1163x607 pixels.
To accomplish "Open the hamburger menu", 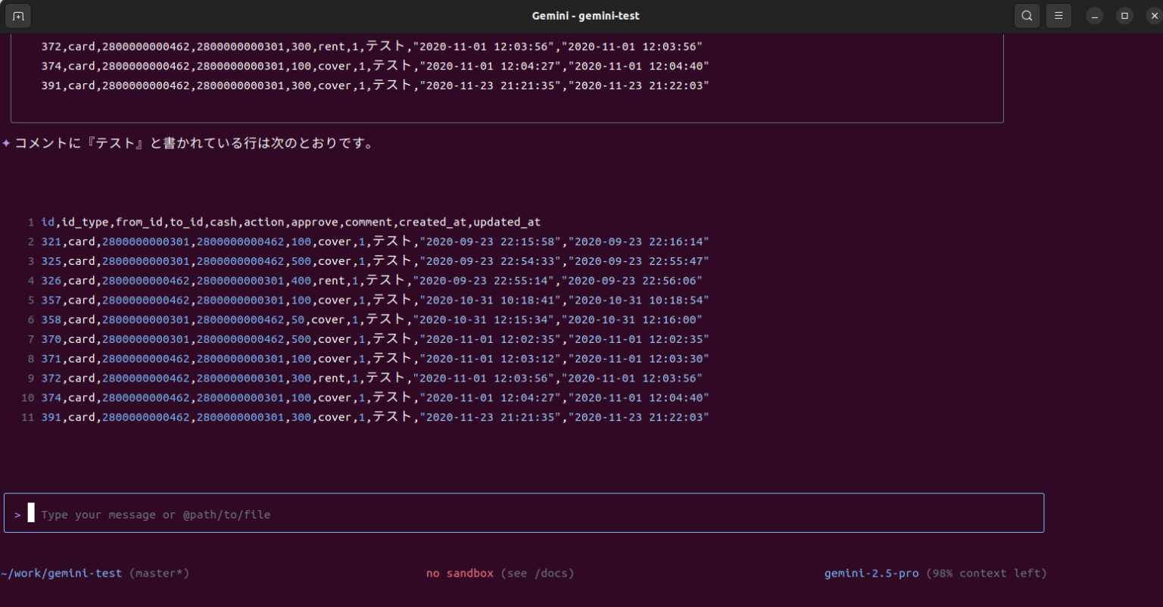I will coord(1059,16).
